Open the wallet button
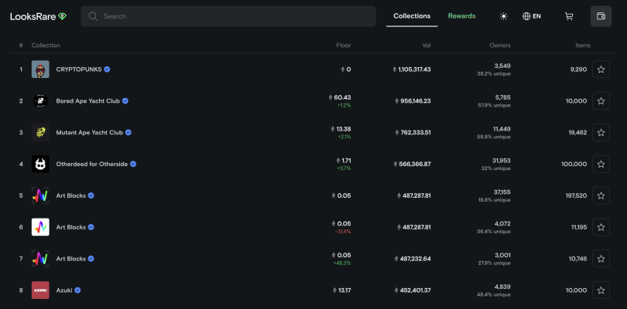 click(x=601, y=16)
